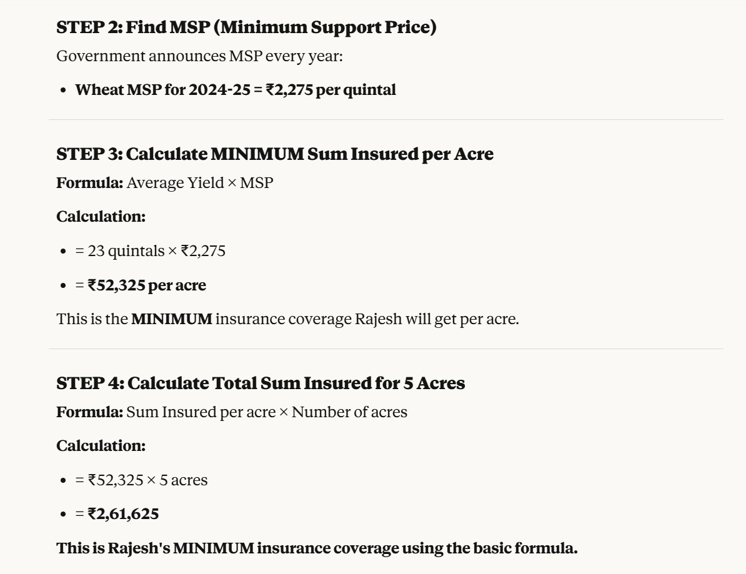Click the bold 'Formula:' label in Step 4
The height and width of the screenshot is (574, 746).
coord(89,412)
